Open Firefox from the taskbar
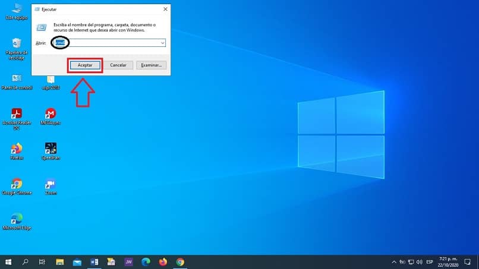The image size is (479, 269). click(163, 262)
